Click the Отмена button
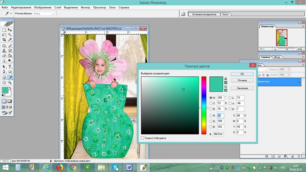 tap(242, 80)
